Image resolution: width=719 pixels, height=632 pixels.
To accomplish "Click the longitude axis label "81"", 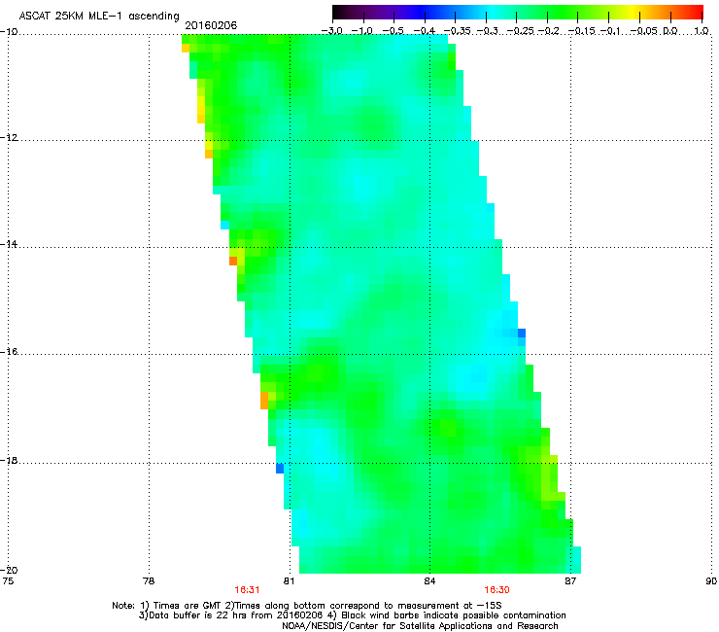I will point(289,580).
